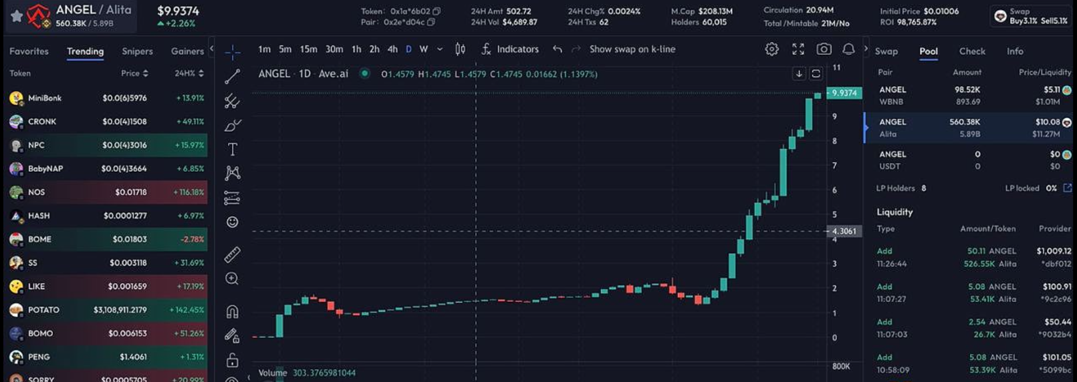Pick the ruler measure tool
This screenshot has height=382, width=1077.
(x=232, y=254)
